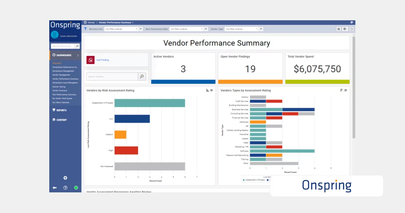Click the page vertical scrollbar
405x213 pixels.
tap(354, 87)
